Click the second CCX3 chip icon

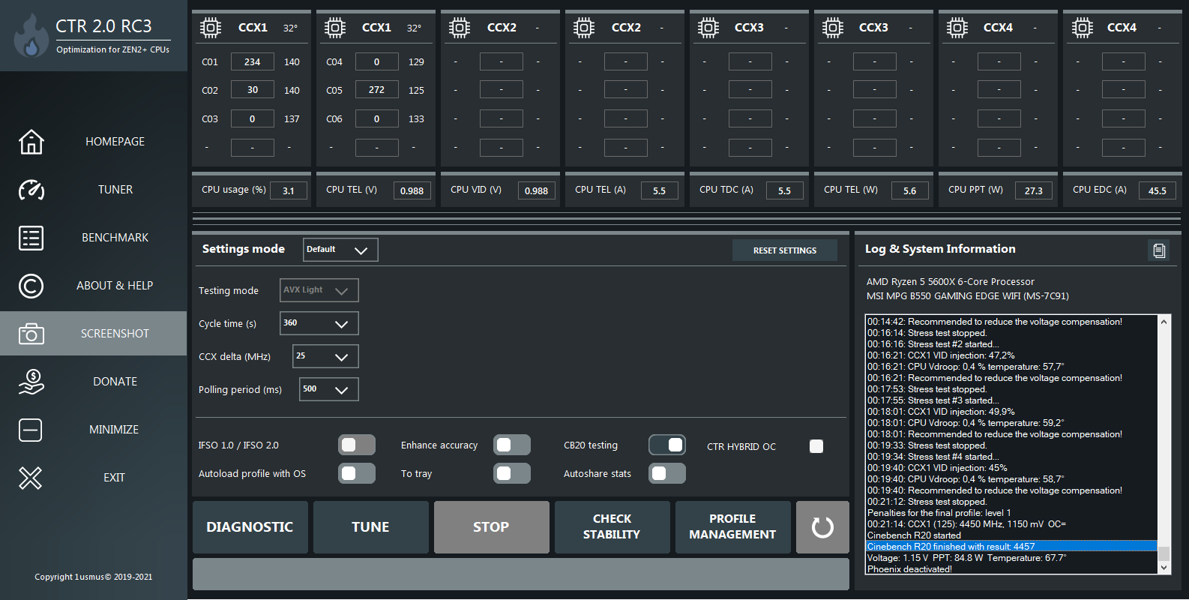pos(833,28)
